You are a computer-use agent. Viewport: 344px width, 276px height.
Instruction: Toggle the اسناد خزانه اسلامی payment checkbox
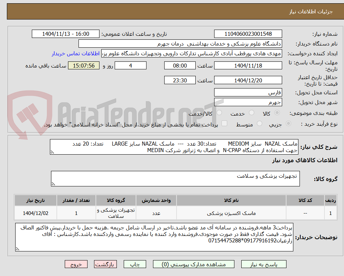[224, 124]
